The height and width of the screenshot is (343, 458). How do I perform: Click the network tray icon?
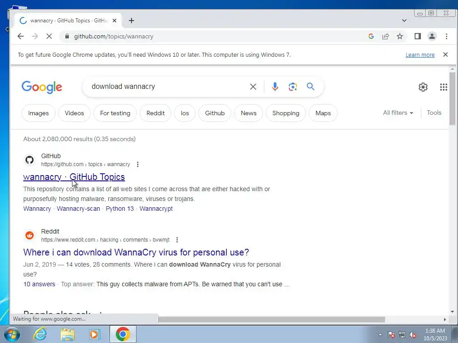[402, 335]
